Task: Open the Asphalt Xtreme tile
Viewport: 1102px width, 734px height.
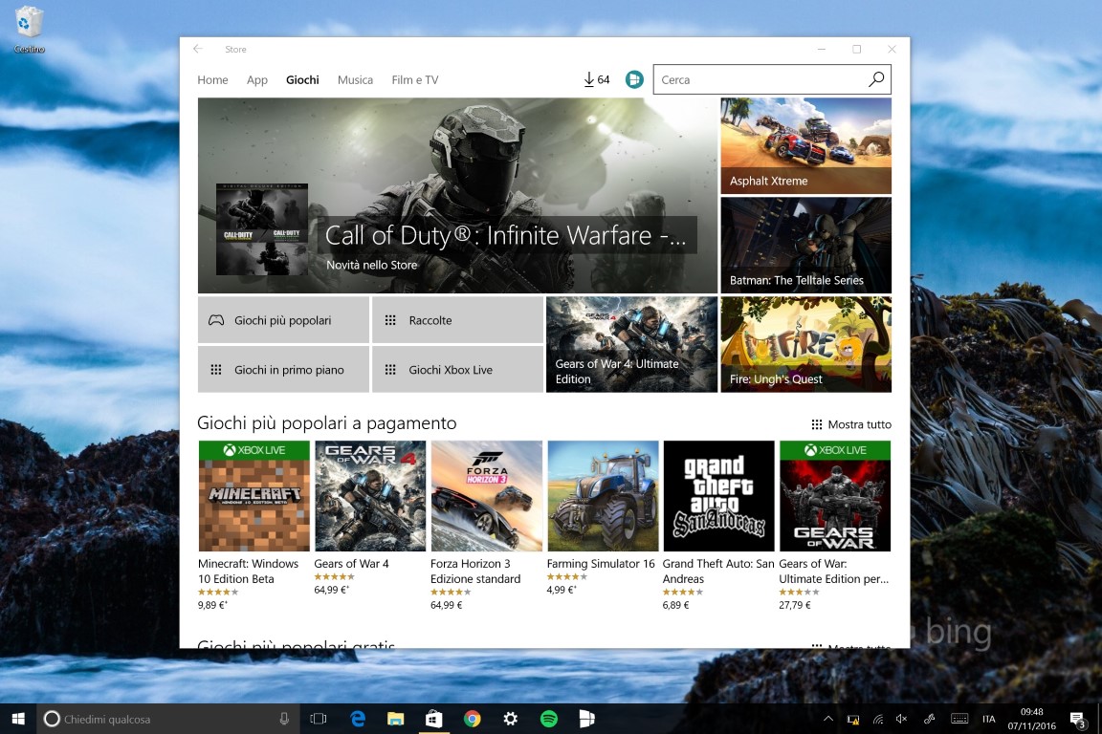Action: [806, 146]
